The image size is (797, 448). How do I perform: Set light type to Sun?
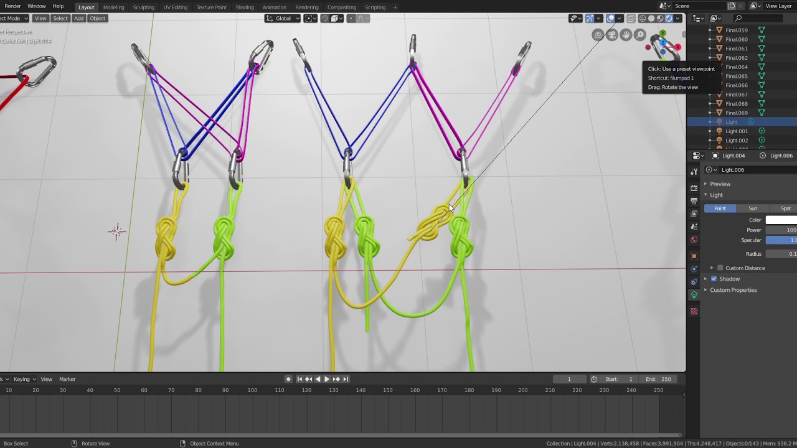(753, 208)
